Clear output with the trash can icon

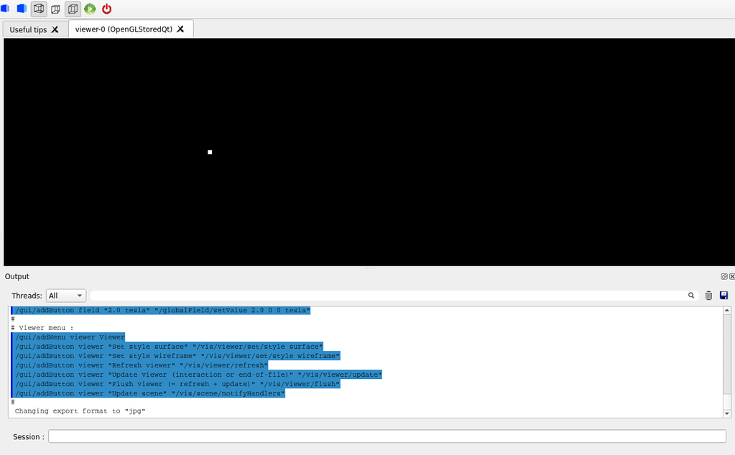708,296
